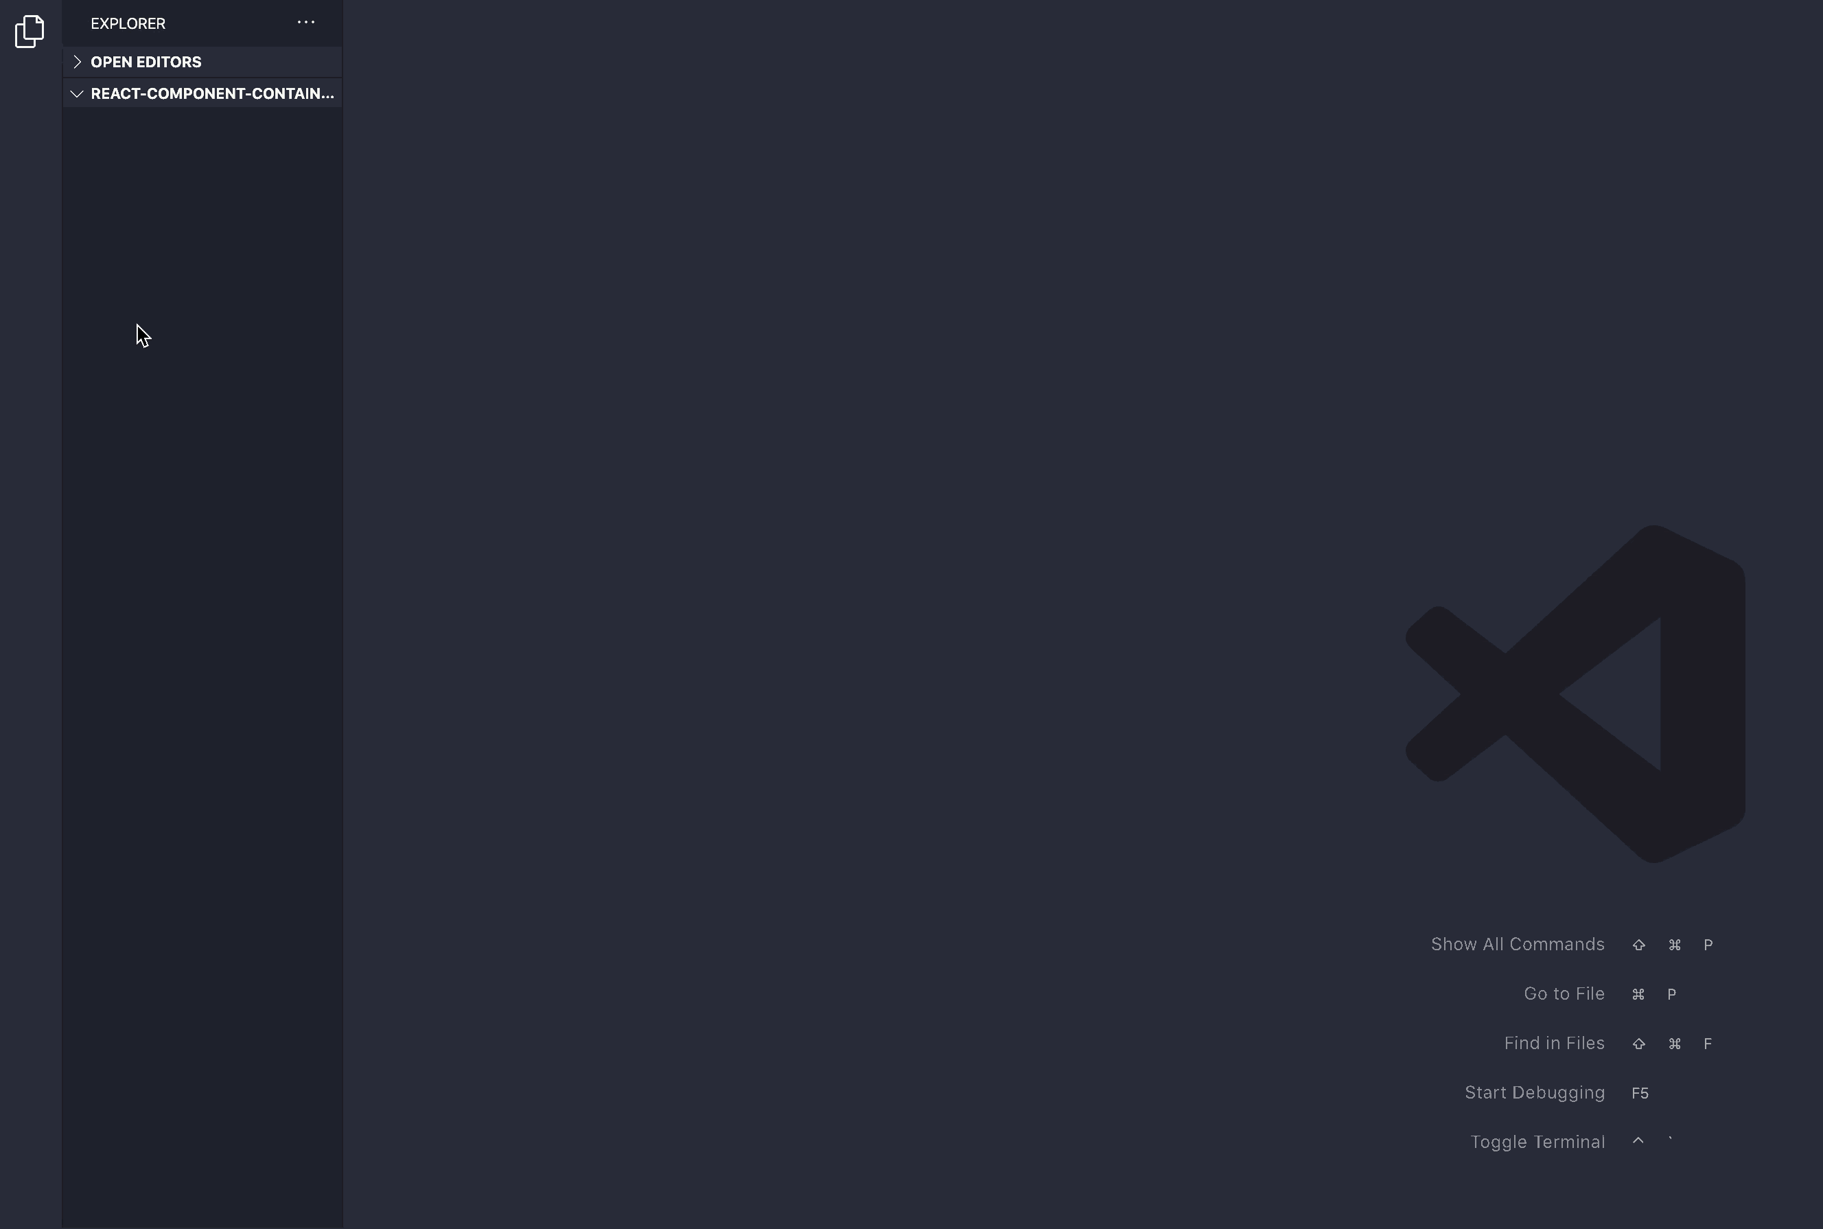Click the Show All Commands label
The height and width of the screenshot is (1229, 1823).
coord(1517,945)
